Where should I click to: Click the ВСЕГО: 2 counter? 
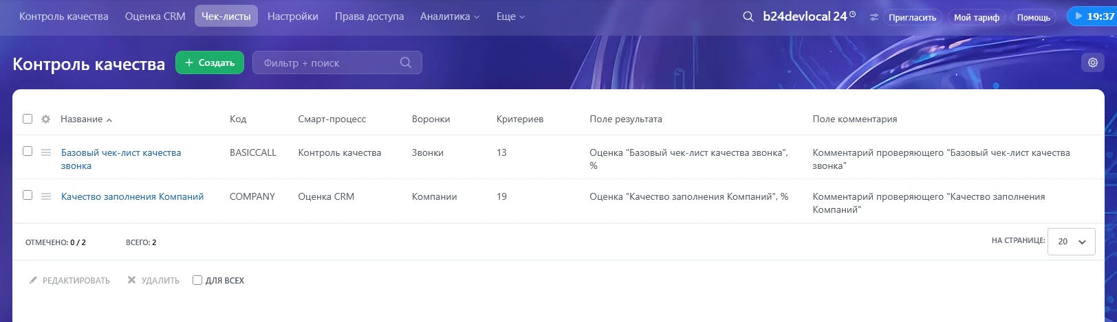[x=141, y=242]
